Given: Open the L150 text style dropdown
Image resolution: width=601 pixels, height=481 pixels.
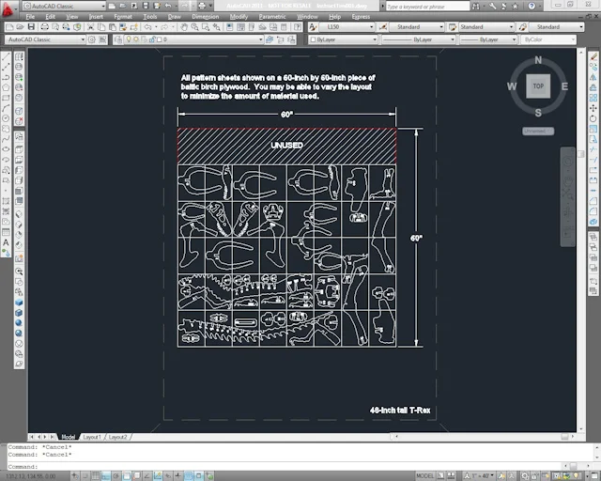Looking at the screenshot, I should coord(372,27).
